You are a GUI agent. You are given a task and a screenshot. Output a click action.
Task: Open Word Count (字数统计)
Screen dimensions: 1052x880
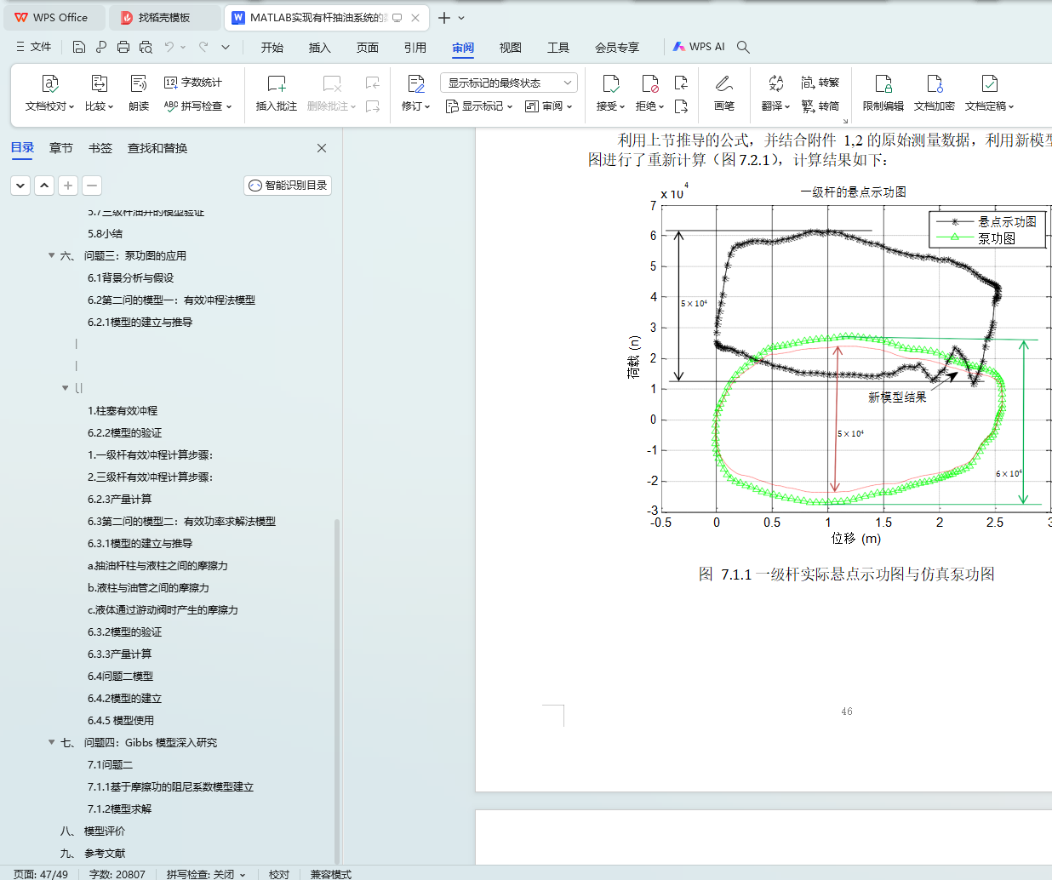tap(193, 83)
